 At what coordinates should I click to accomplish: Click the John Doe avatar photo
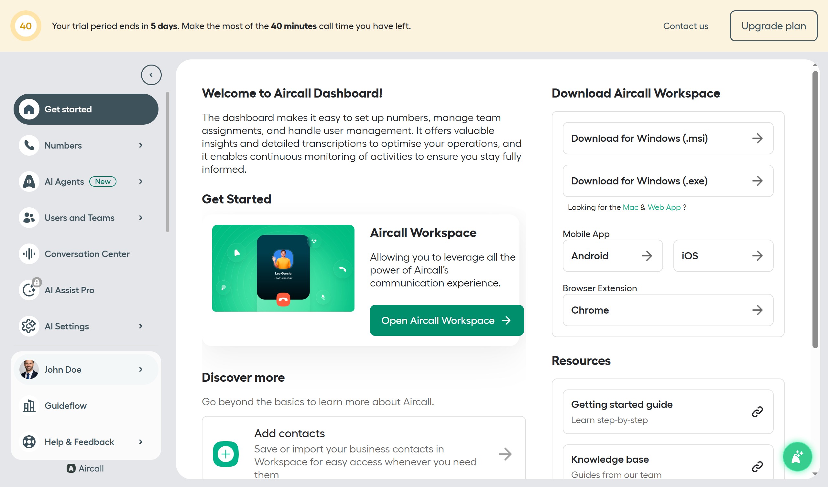click(29, 369)
